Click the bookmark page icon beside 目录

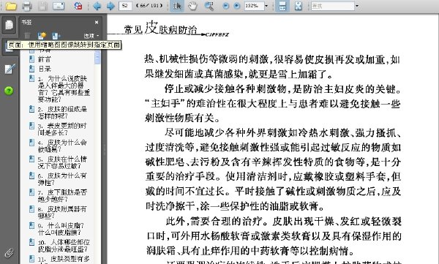(x=32, y=69)
